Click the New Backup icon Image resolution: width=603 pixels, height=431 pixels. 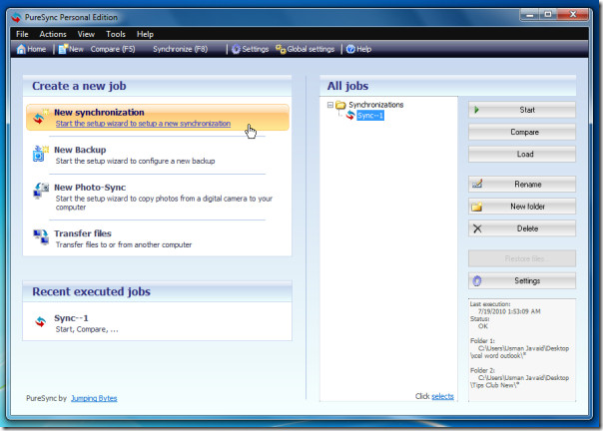click(40, 154)
